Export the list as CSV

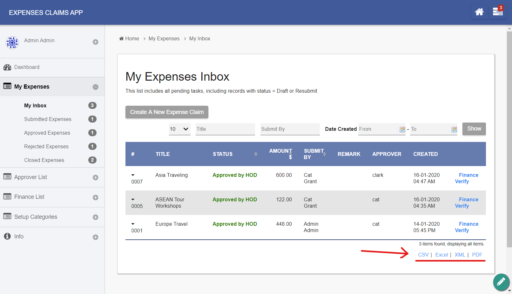point(423,255)
